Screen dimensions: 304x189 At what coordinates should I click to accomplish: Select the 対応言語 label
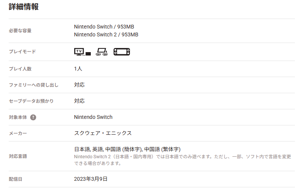(18, 156)
